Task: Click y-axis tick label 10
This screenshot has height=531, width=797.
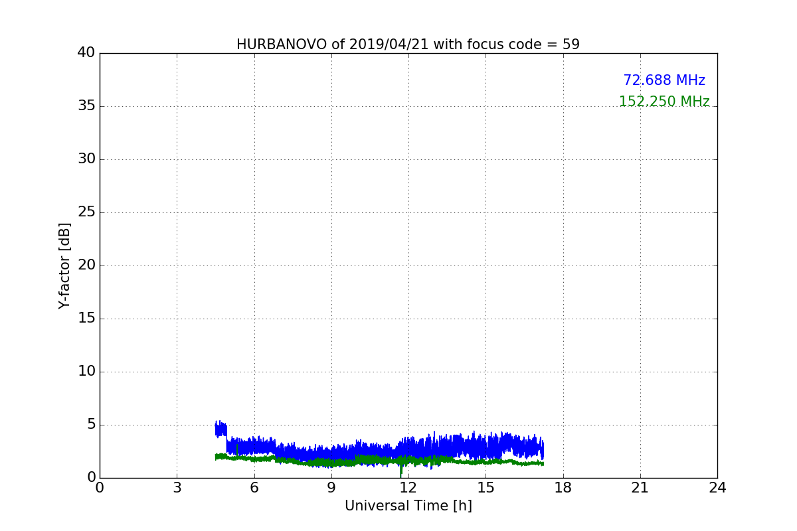Action: click(x=86, y=372)
